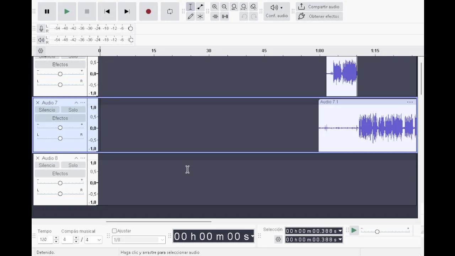Click Compartir audio button
Screen dimensions: 455x256
[319, 7]
